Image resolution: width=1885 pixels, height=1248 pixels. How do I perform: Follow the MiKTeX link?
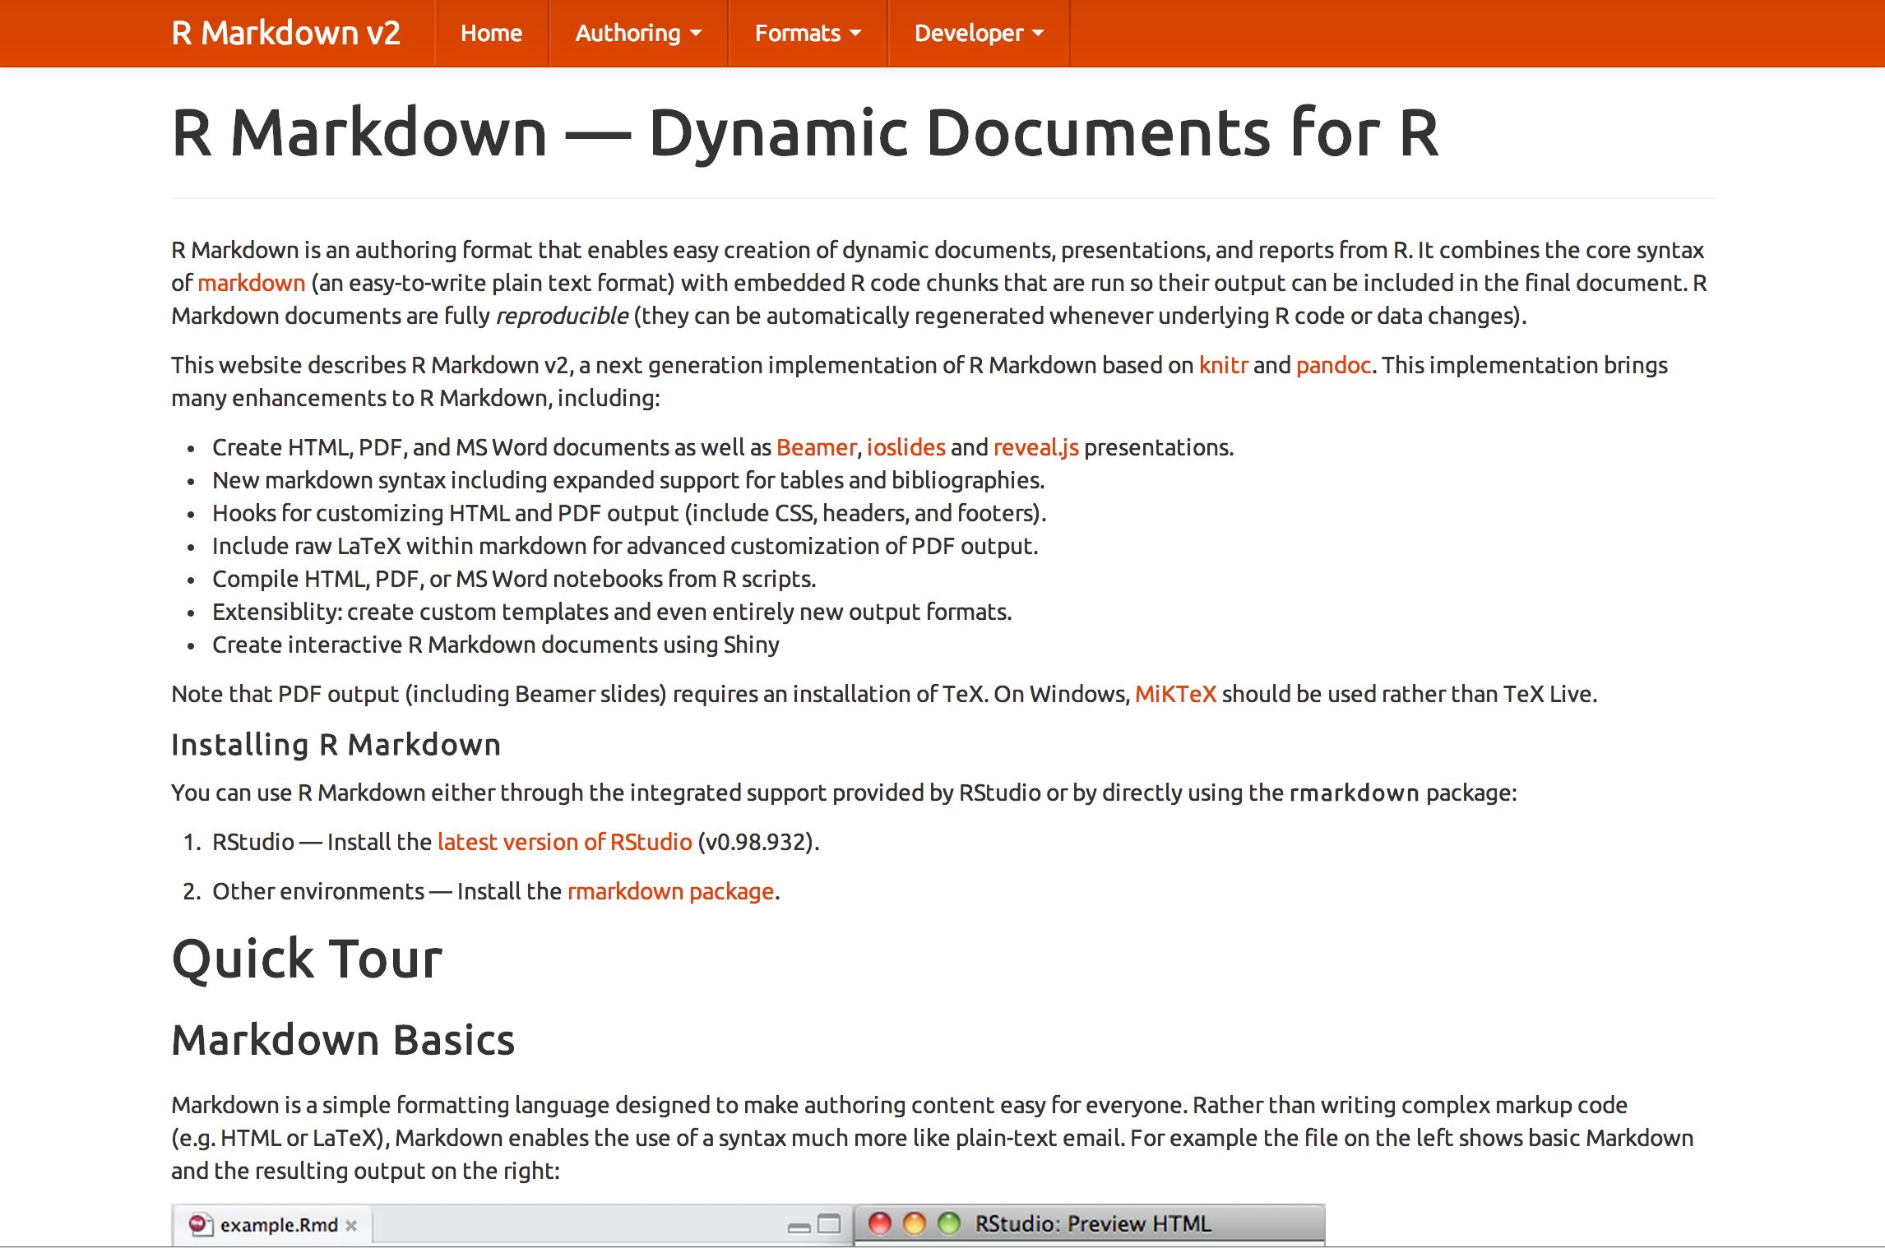tap(1174, 694)
